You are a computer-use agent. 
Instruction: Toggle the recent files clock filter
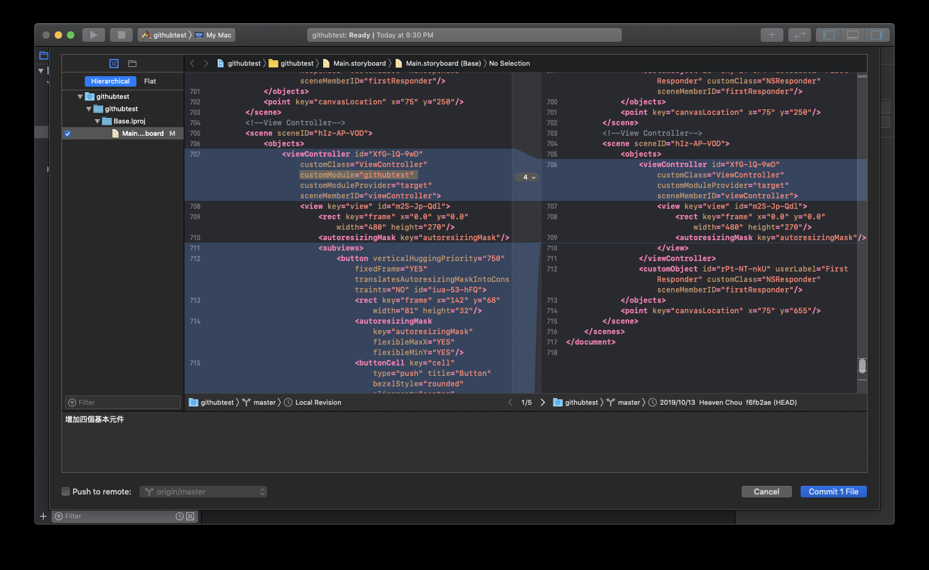[179, 516]
